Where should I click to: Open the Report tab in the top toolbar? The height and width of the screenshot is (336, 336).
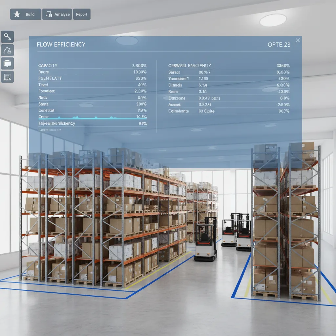click(82, 14)
